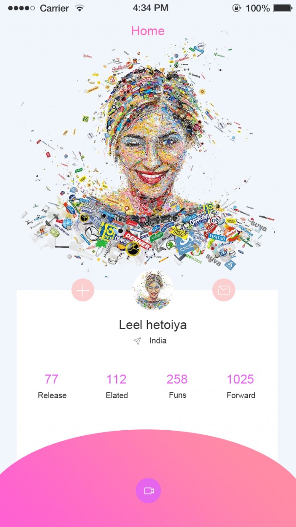The height and width of the screenshot is (527, 296).
Task: Tap the 4:34 PM clock
Action: (150, 8)
